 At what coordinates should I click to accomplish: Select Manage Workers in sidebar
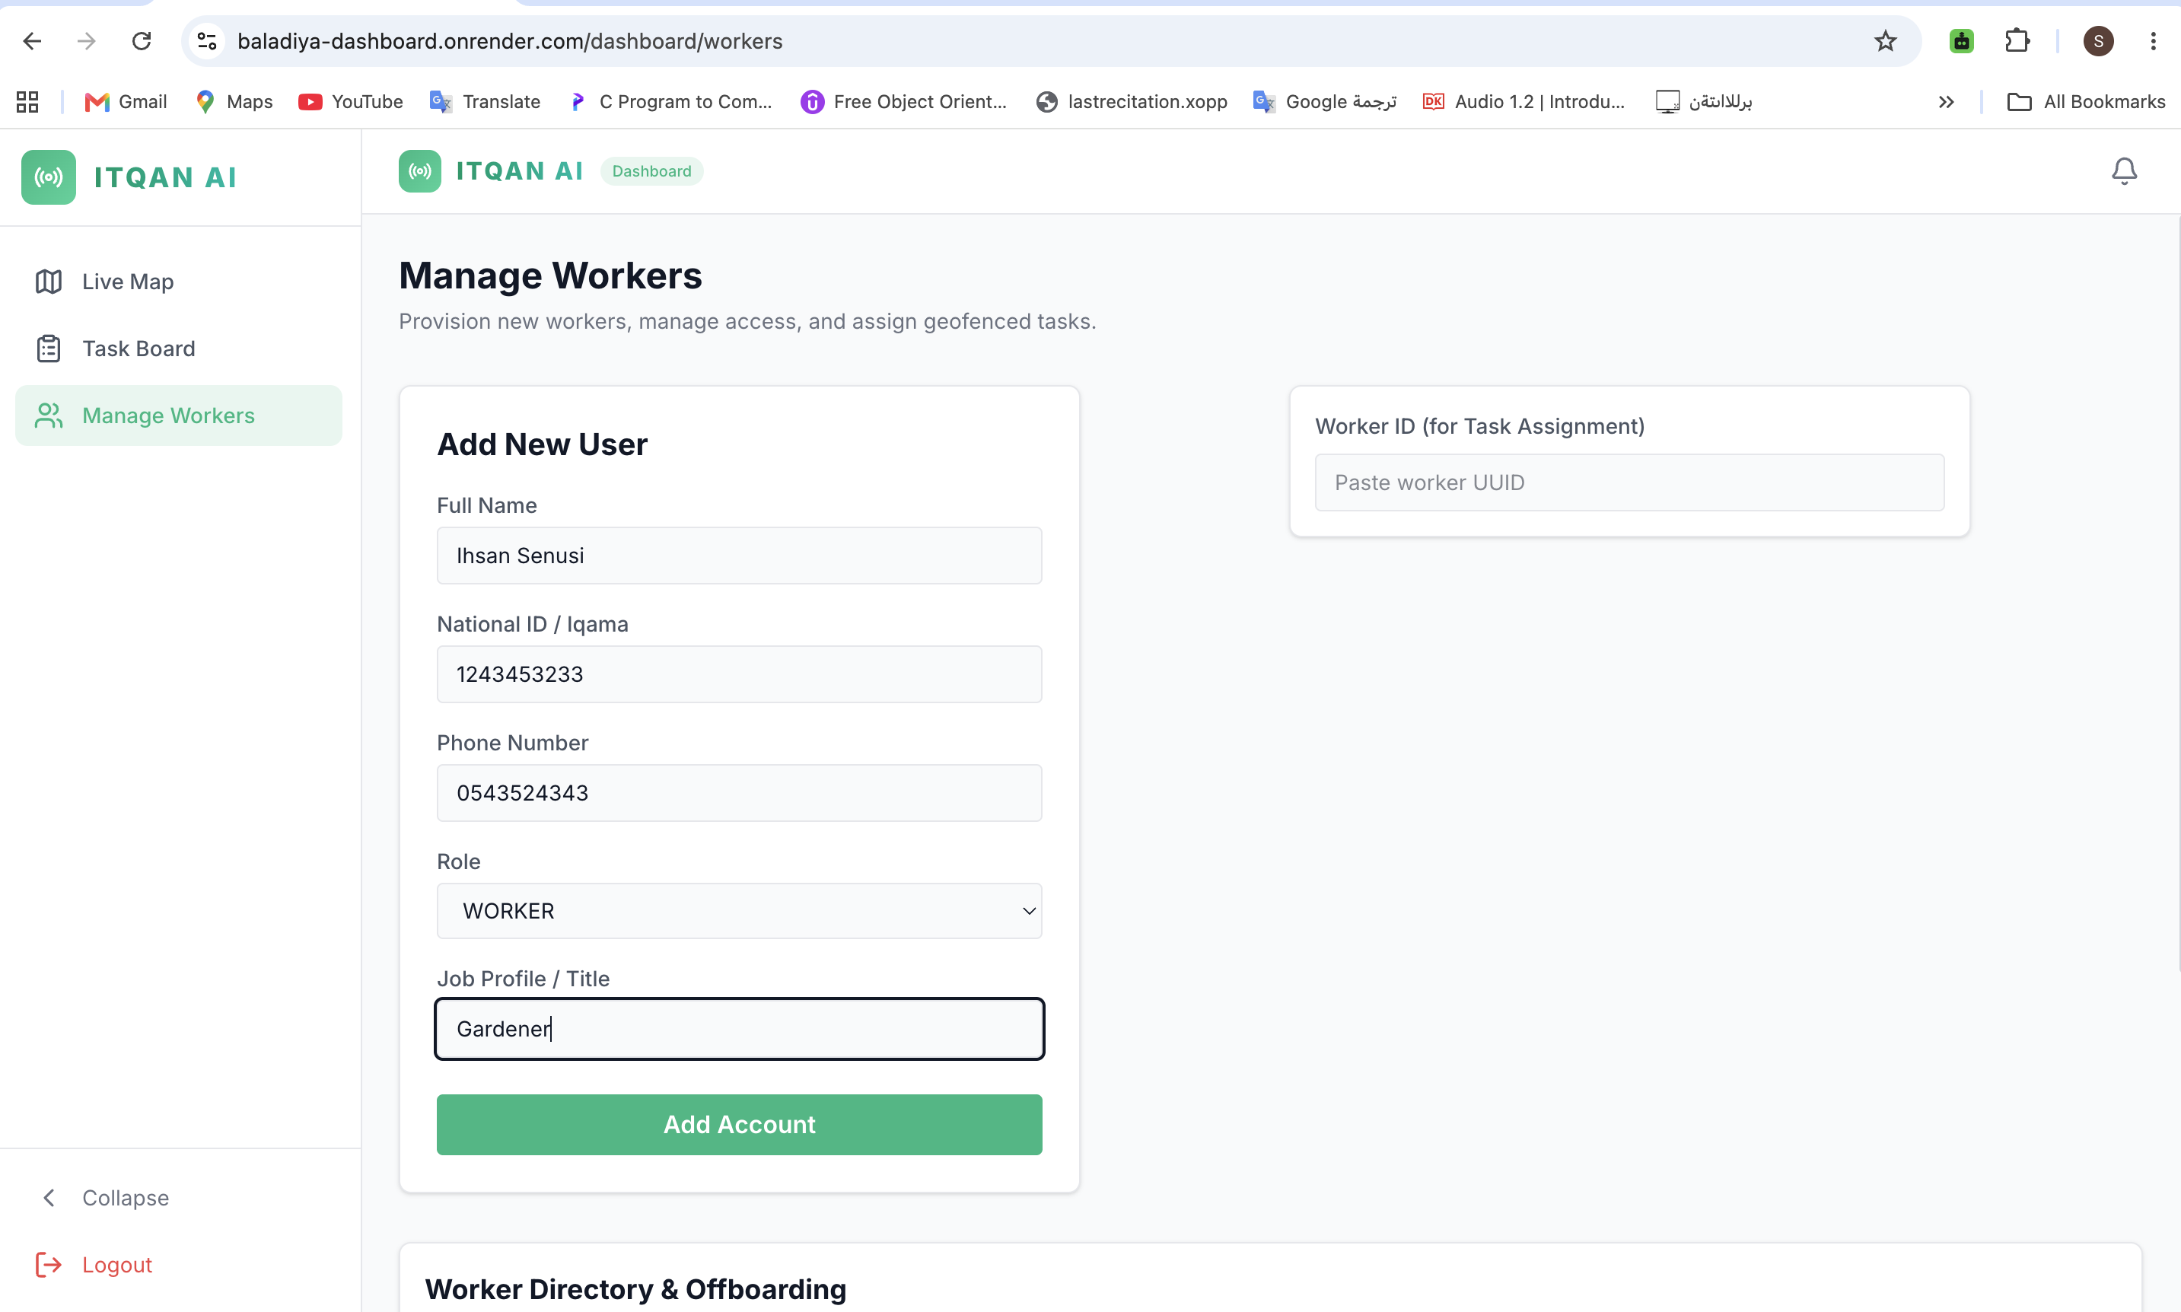point(179,416)
